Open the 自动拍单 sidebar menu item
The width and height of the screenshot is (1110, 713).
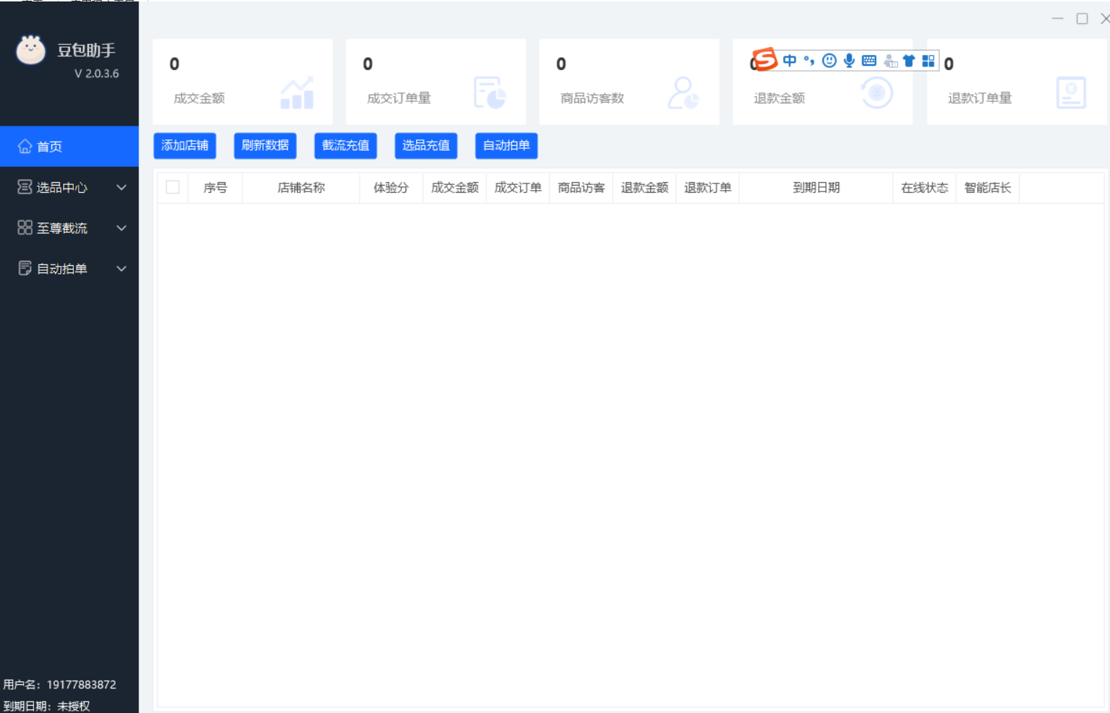[69, 268]
